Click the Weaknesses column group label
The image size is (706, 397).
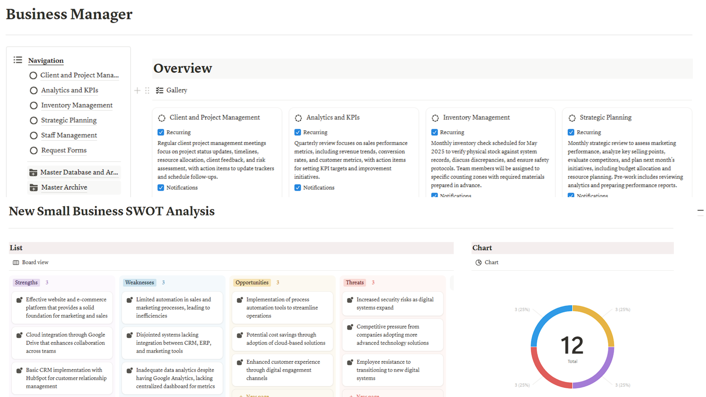click(140, 282)
